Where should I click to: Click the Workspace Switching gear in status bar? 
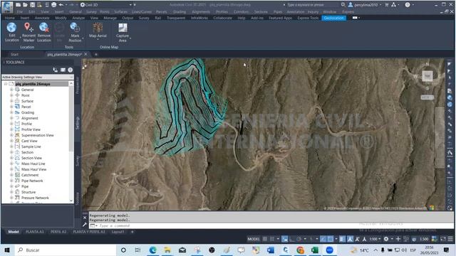click(386, 239)
